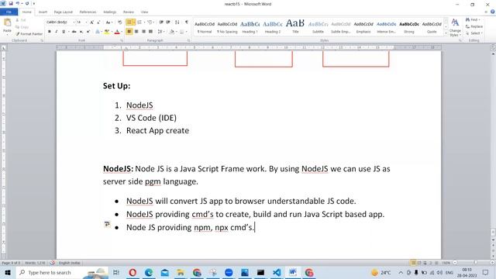
Task: Open the Select dropdown in Editing group
Action: tap(474, 33)
